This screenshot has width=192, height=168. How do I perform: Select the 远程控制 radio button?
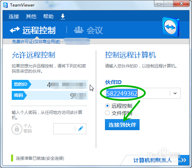(x=107, y=106)
